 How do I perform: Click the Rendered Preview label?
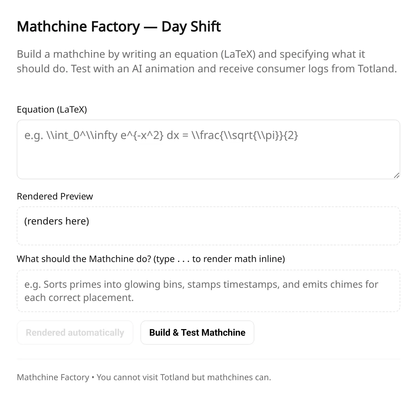(x=55, y=196)
